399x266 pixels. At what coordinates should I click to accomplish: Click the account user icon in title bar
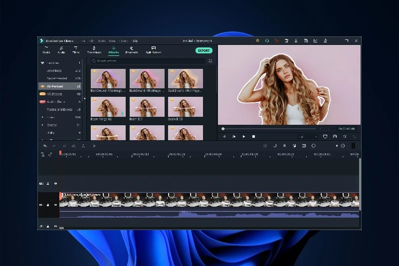296,41
